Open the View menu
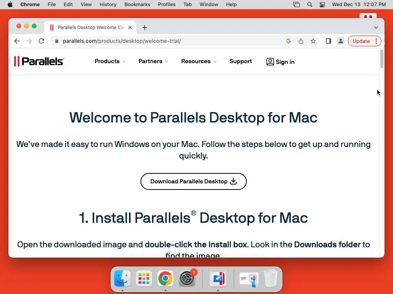 point(86,5)
